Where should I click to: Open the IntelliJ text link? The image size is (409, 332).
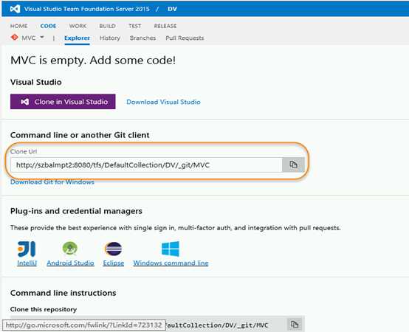point(27,263)
